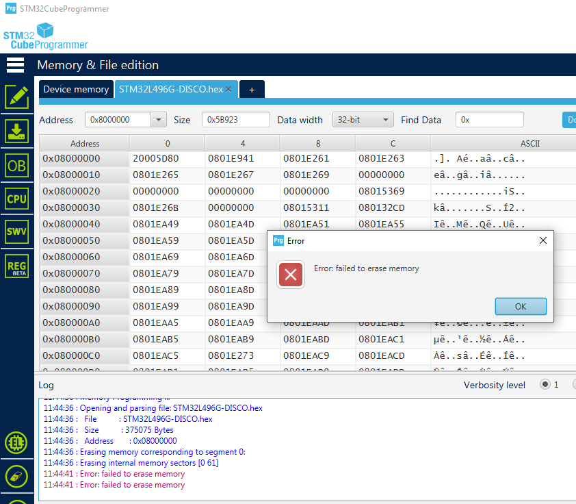Close the STM32L496G-DISCO.hex tab
The image size is (576, 504).
click(x=228, y=89)
